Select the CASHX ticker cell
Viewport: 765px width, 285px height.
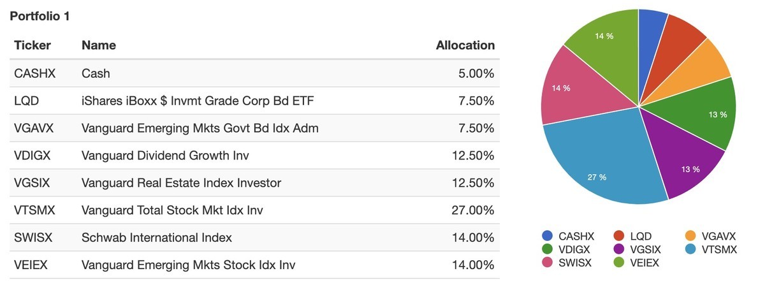pos(35,73)
